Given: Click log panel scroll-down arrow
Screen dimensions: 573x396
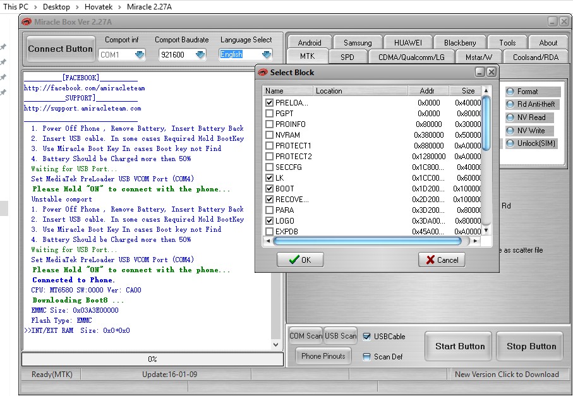Looking at the screenshot, I should pos(276,344).
